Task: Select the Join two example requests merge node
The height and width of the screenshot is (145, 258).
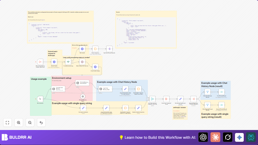Action: 152,99
